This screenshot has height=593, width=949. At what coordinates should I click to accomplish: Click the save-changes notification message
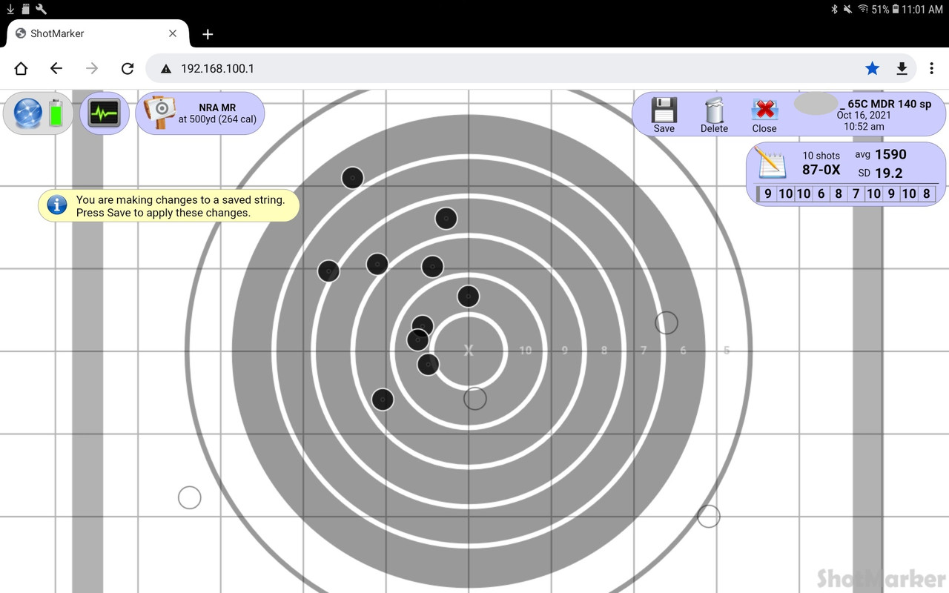coord(169,206)
